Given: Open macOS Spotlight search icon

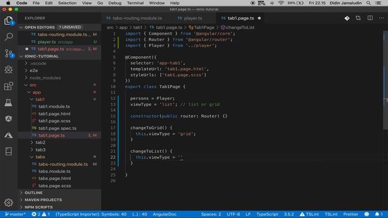Looking at the screenshot, I should click(369, 3).
